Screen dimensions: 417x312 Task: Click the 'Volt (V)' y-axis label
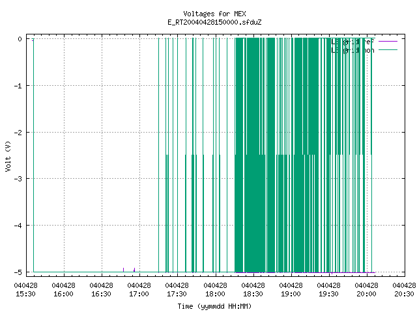click(x=8, y=156)
